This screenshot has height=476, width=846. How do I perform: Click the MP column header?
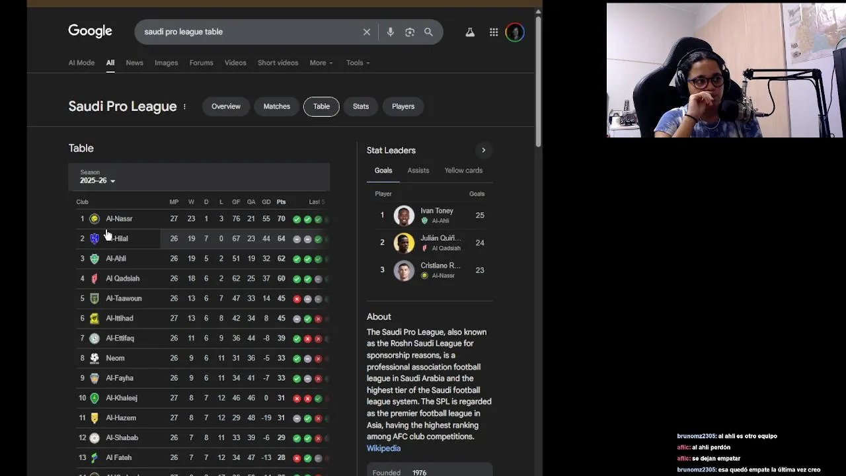tap(174, 202)
